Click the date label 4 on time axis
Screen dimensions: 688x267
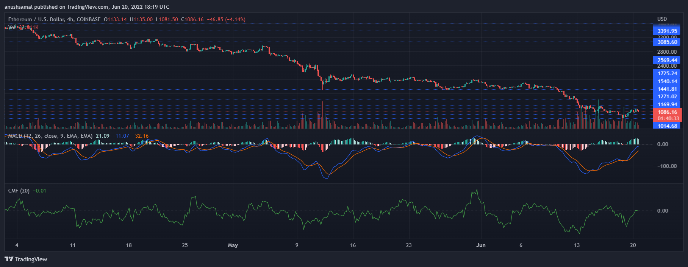point(17,245)
